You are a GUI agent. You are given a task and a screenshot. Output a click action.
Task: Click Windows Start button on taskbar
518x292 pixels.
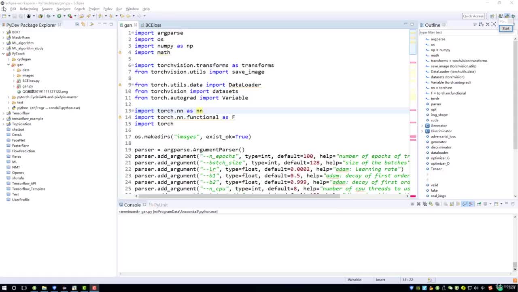pos(4,288)
